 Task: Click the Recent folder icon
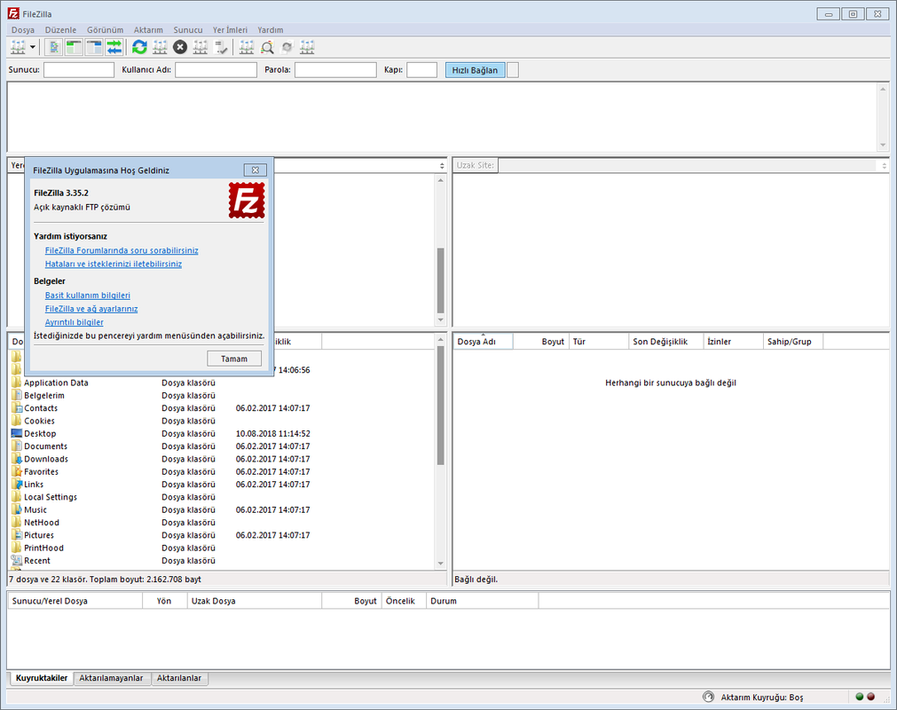[17, 560]
